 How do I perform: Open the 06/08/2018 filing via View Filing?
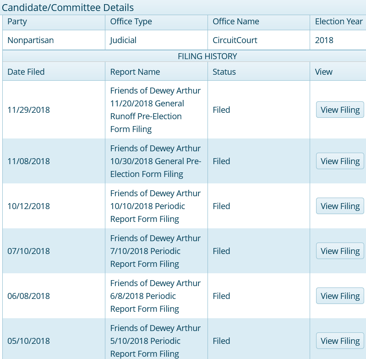pos(340,296)
